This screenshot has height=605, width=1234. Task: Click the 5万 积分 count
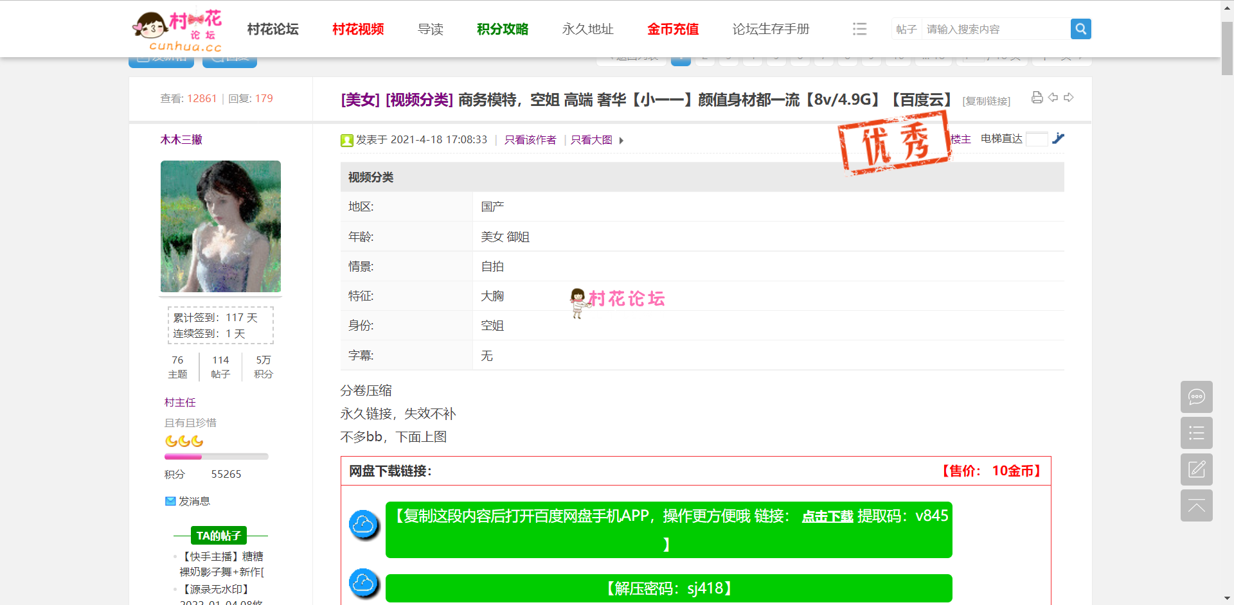[x=264, y=367]
